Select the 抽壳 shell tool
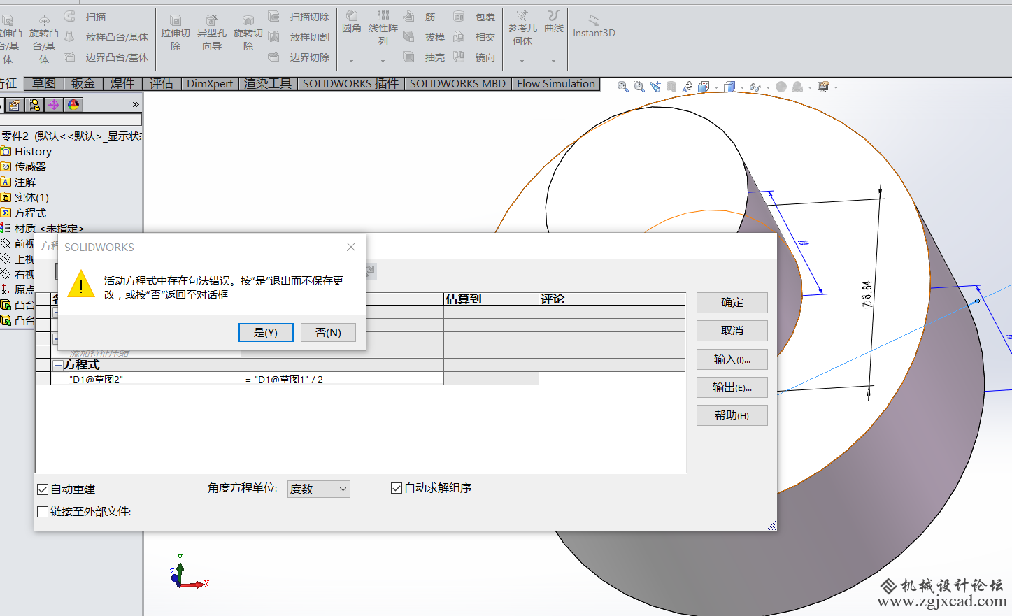 pos(425,57)
